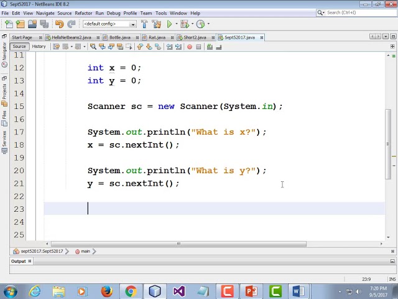This screenshot has height=299, width=398.
Task: Click Last Edit icon in editor toolbar
Action: [x=57, y=47]
